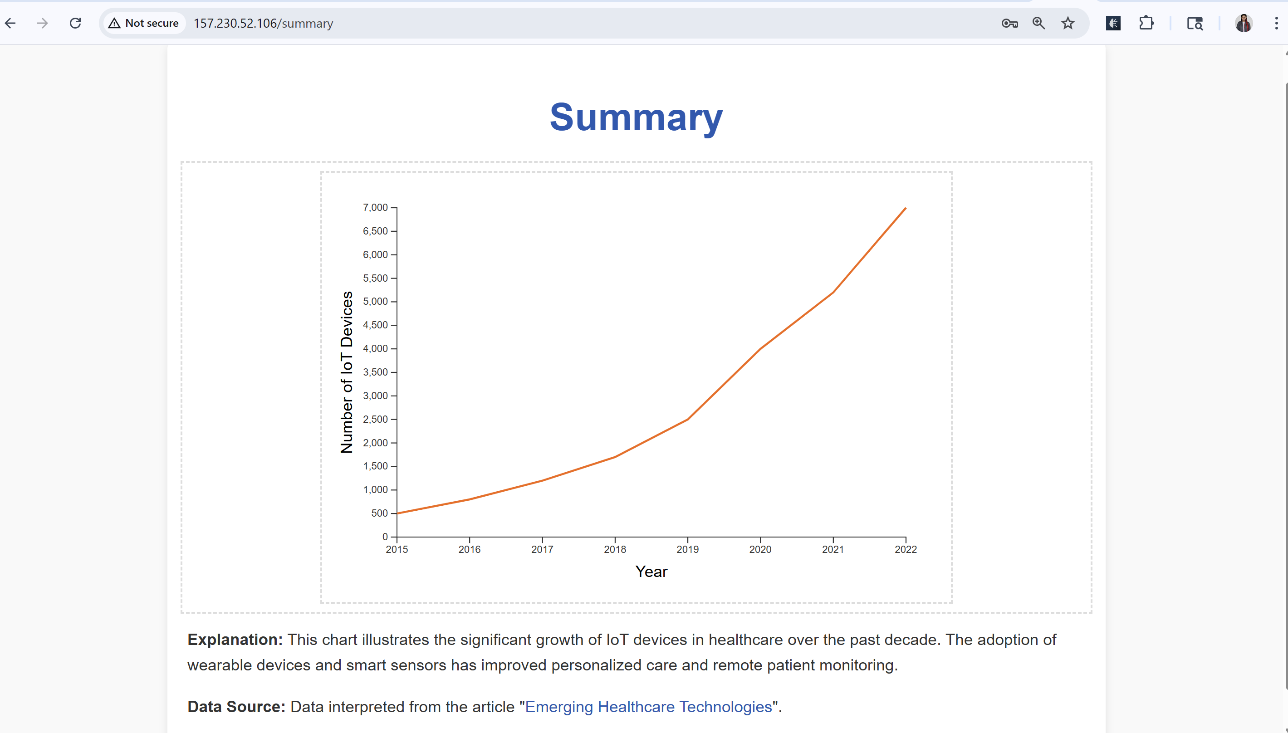The width and height of the screenshot is (1288, 733).
Task: Open the Extensions puzzle icon
Action: (x=1146, y=23)
